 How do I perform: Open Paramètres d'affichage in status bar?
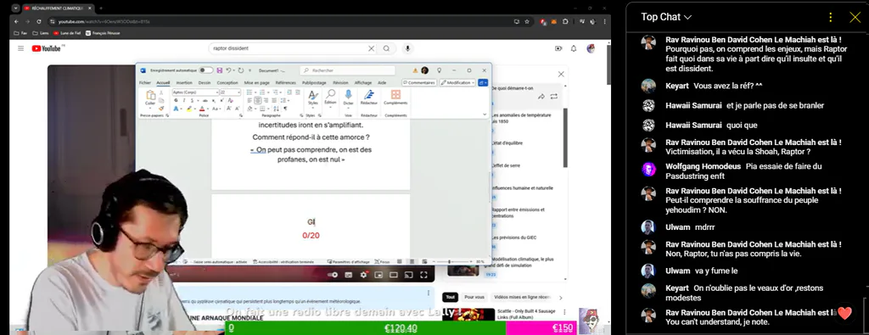tap(349, 261)
